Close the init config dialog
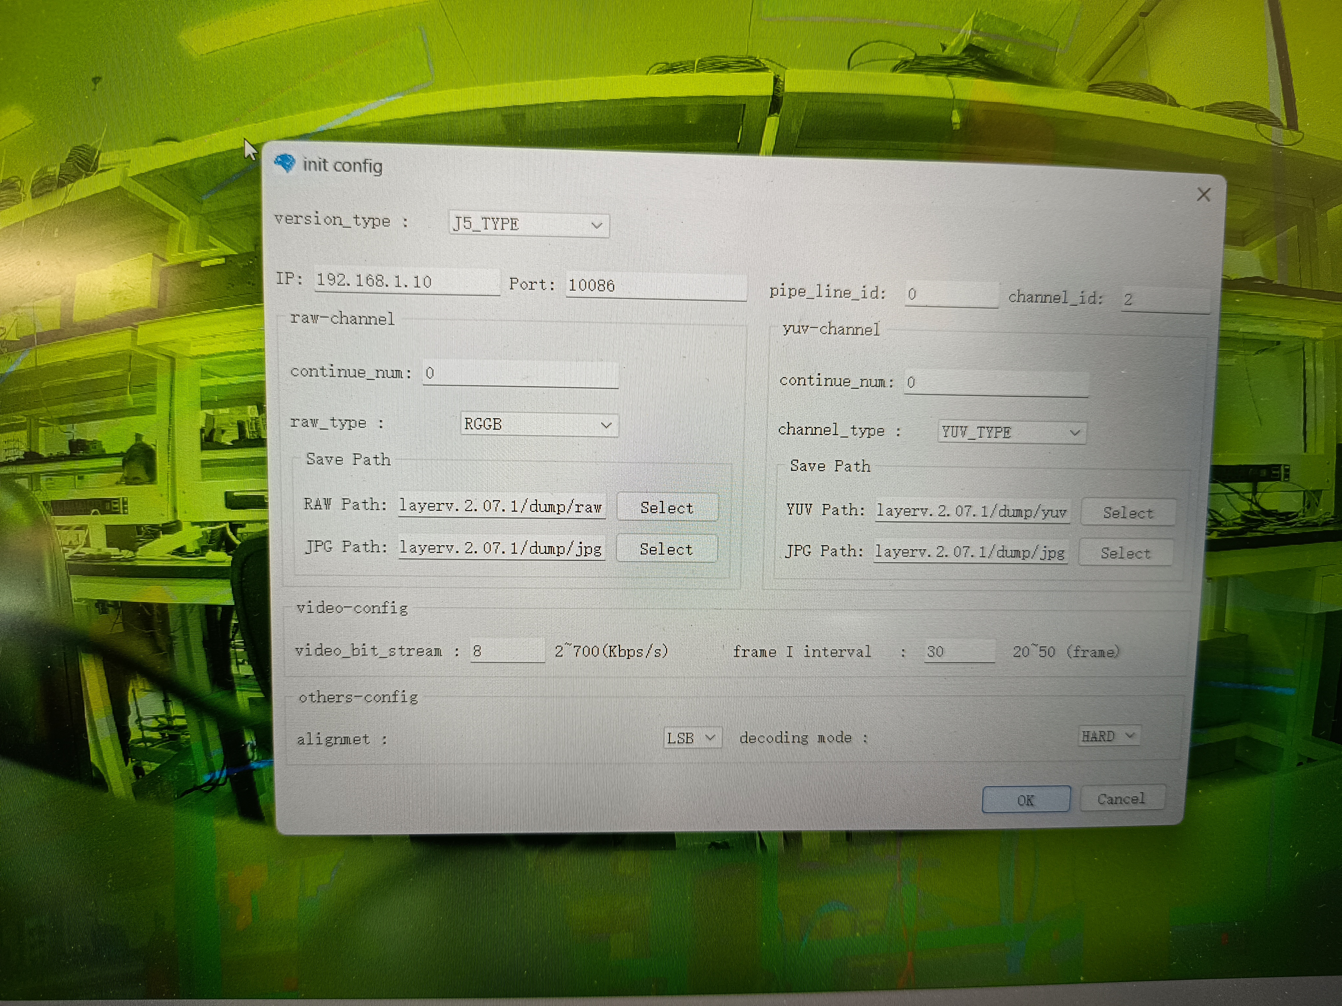This screenshot has width=1342, height=1006. coord(1203,195)
